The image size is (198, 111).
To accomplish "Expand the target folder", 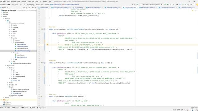I will 2,100.
